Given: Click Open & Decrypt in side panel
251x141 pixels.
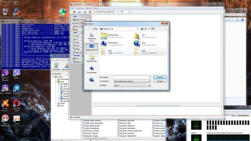Looking at the screenshot, I should click(80, 20).
